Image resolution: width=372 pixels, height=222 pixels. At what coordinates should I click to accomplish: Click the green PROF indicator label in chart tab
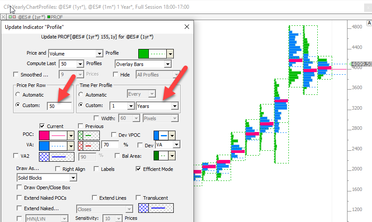coord(55,17)
